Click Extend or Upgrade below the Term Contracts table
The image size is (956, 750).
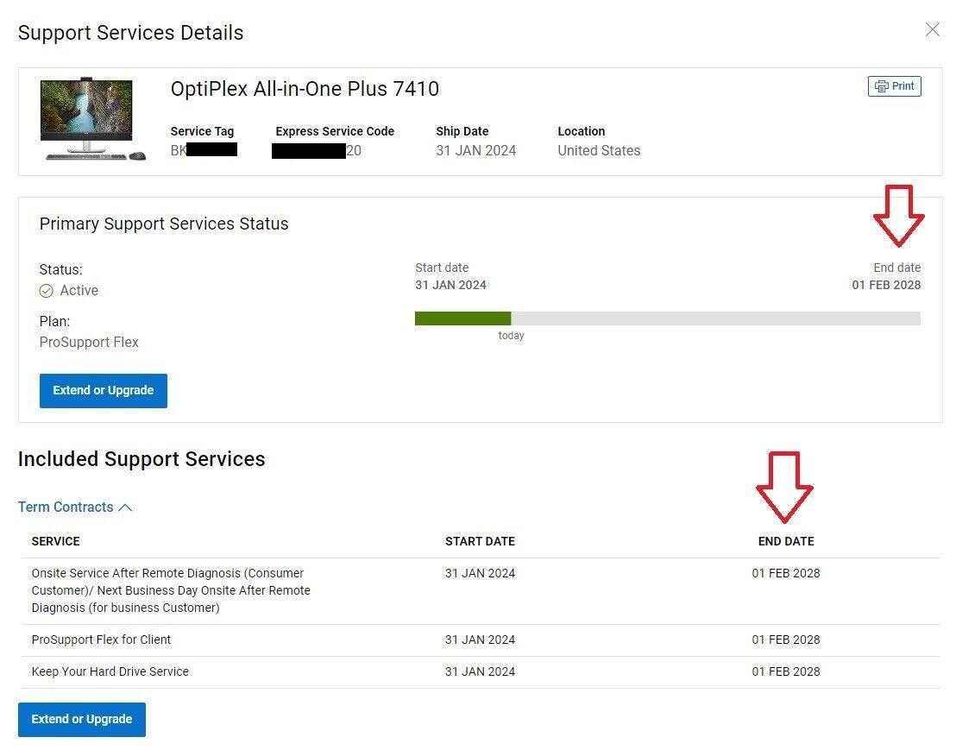point(82,719)
